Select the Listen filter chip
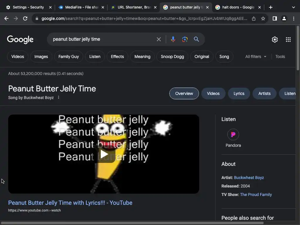The width and height of the screenshot is (300, 225). tap(95, 57)
